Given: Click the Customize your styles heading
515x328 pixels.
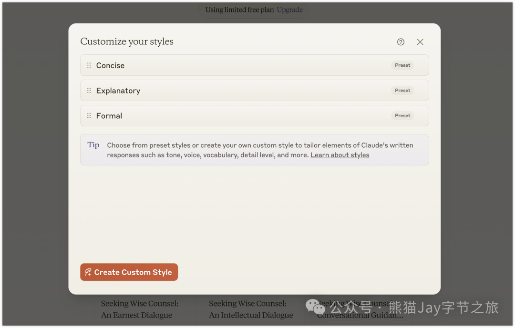Looking at the screenshot, I should (127, 41).
